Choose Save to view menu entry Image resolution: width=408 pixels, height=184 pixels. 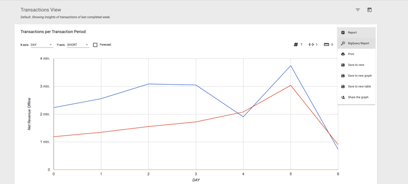pyautogui.click(x=356, y=65)
